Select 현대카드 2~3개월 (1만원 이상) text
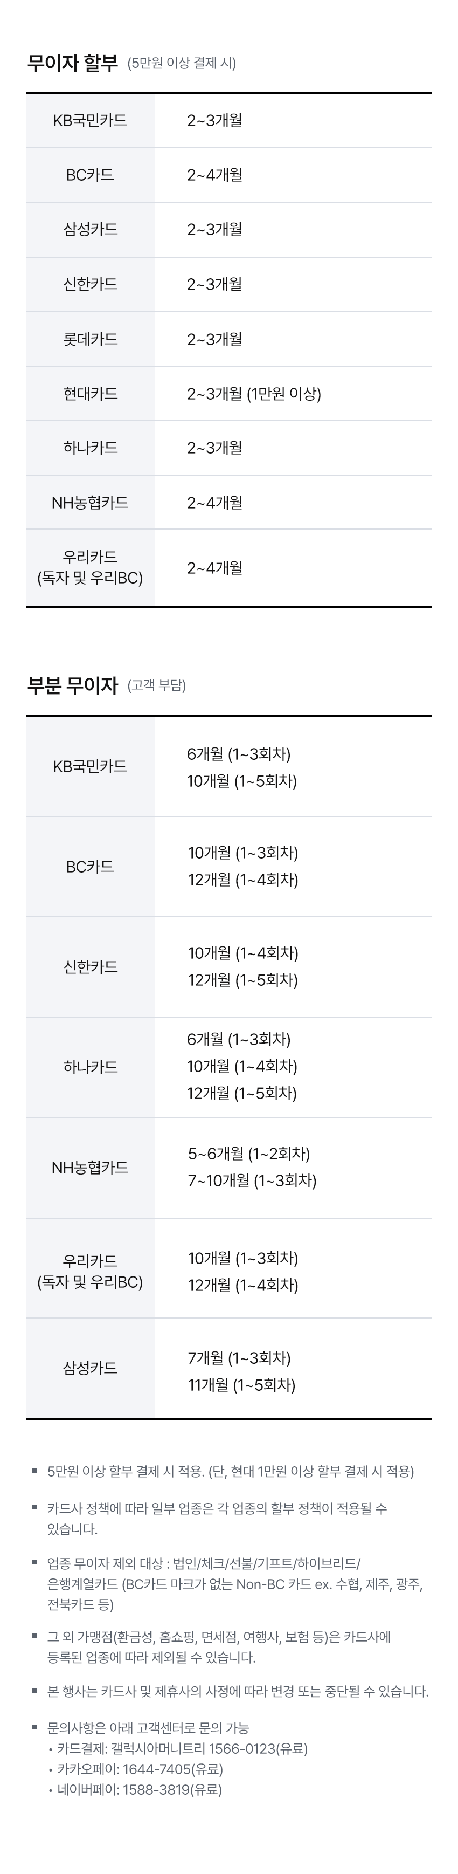This screenshot has width=458, height=1874. click(254, 394)
